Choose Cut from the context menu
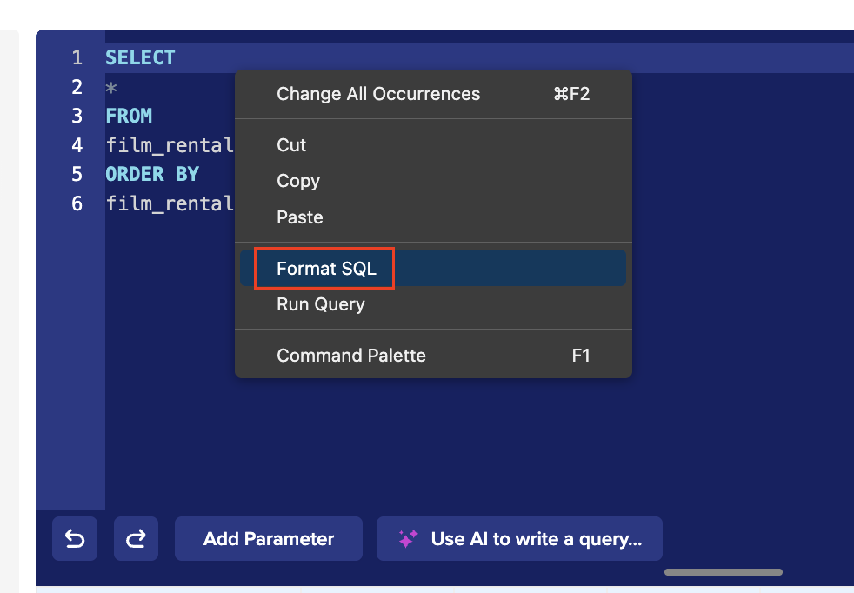Image resolution: width=854 pixels, height=593 pixels. pyautogui.click(x=291, y=145)
